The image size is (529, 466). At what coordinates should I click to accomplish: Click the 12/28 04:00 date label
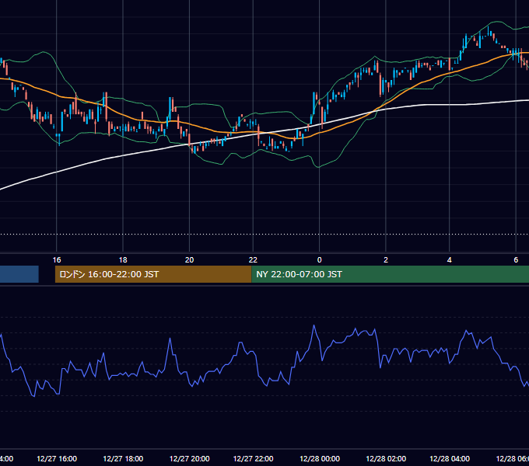click(450, 459)
